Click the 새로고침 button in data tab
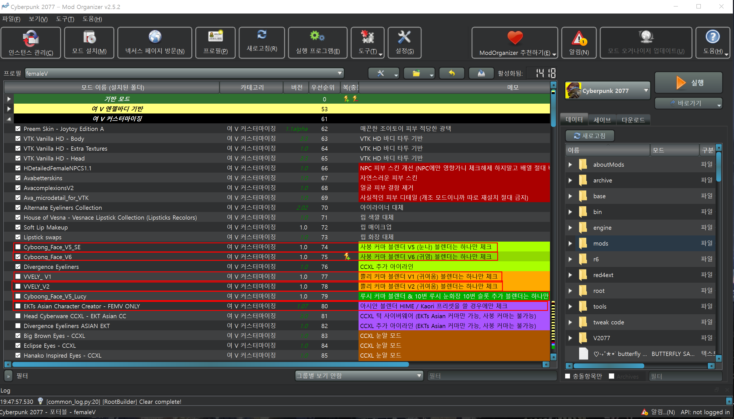 tap(590, 136)
